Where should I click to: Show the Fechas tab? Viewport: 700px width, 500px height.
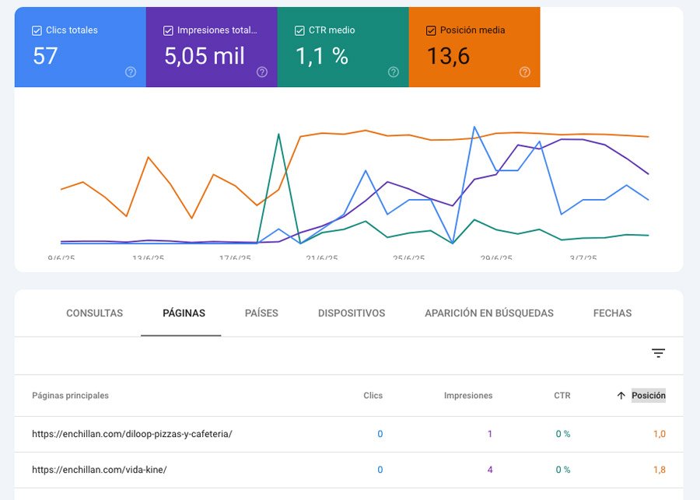tap(612, 313)
